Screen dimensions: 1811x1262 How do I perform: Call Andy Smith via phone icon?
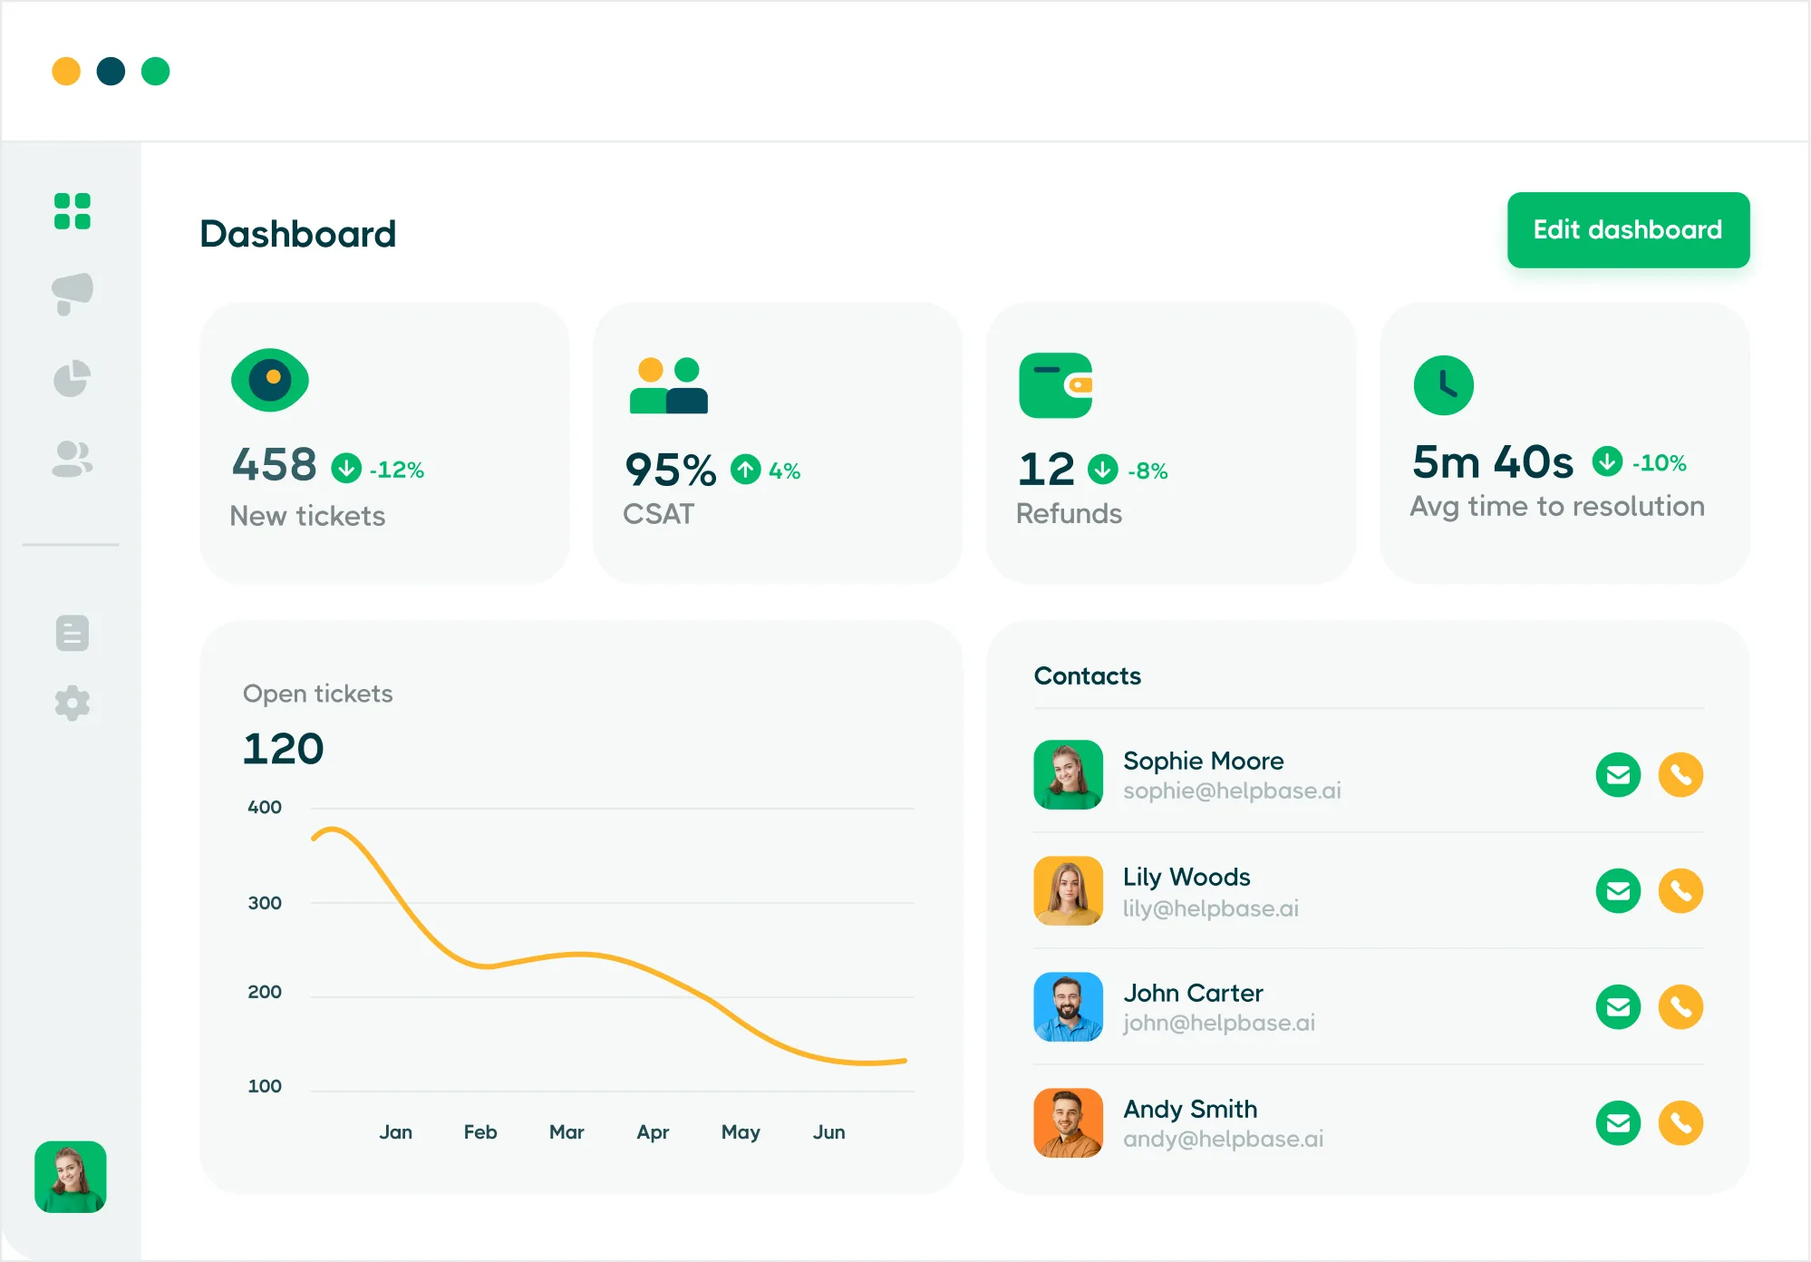click(1680, 1123)
